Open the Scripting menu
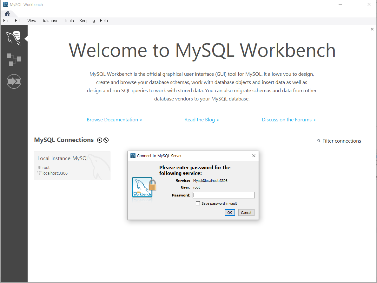The width and height of the screenshot is (377, 283). click(87, 21)
